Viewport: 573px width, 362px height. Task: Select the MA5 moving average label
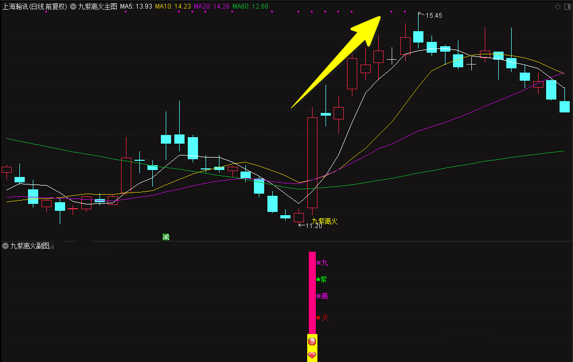tap(135, 7)
